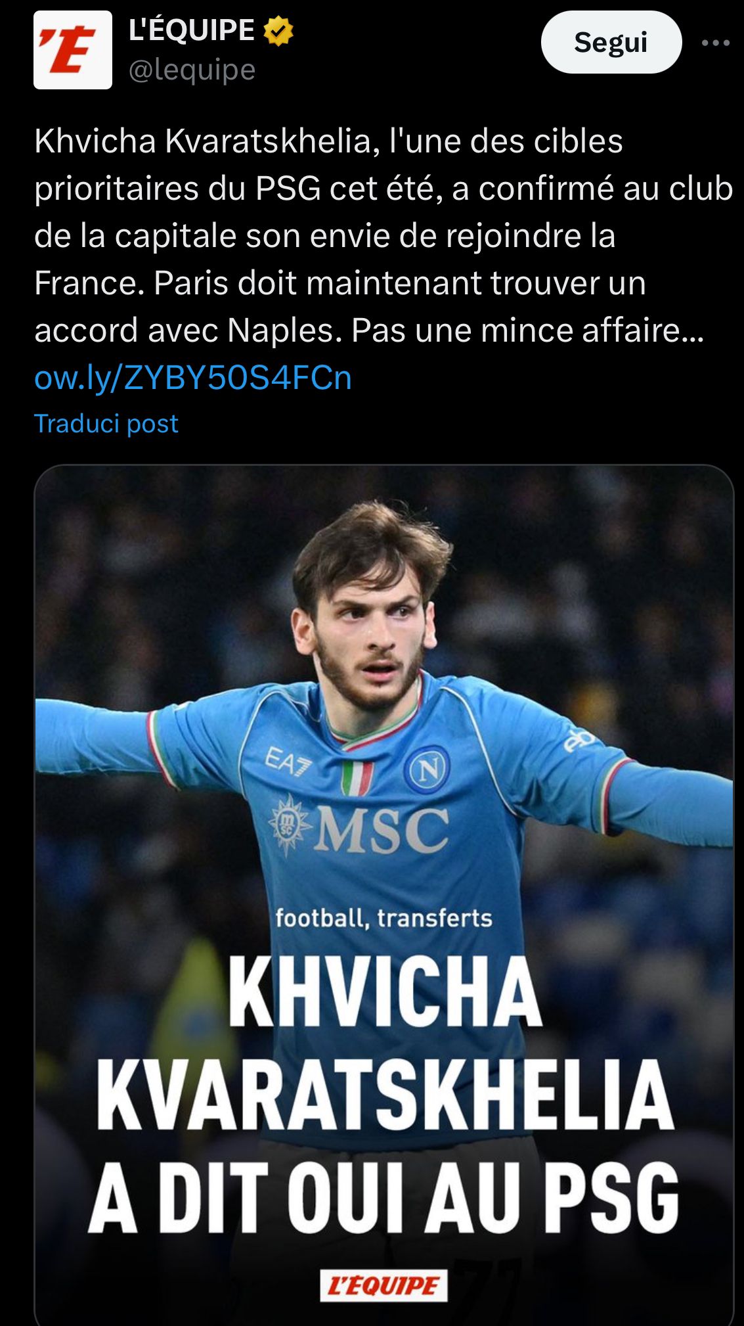Screen dimensions: 744x1326
Task: Click the "football, transferts" category label
Action: click(383, 917)
